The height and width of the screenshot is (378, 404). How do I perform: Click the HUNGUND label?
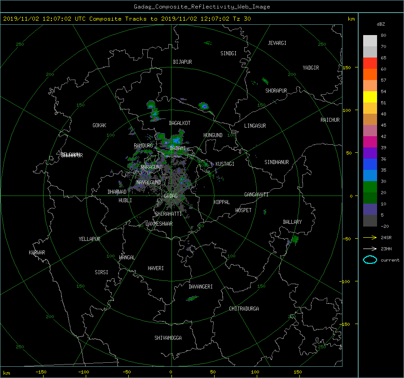coord(213,135)
